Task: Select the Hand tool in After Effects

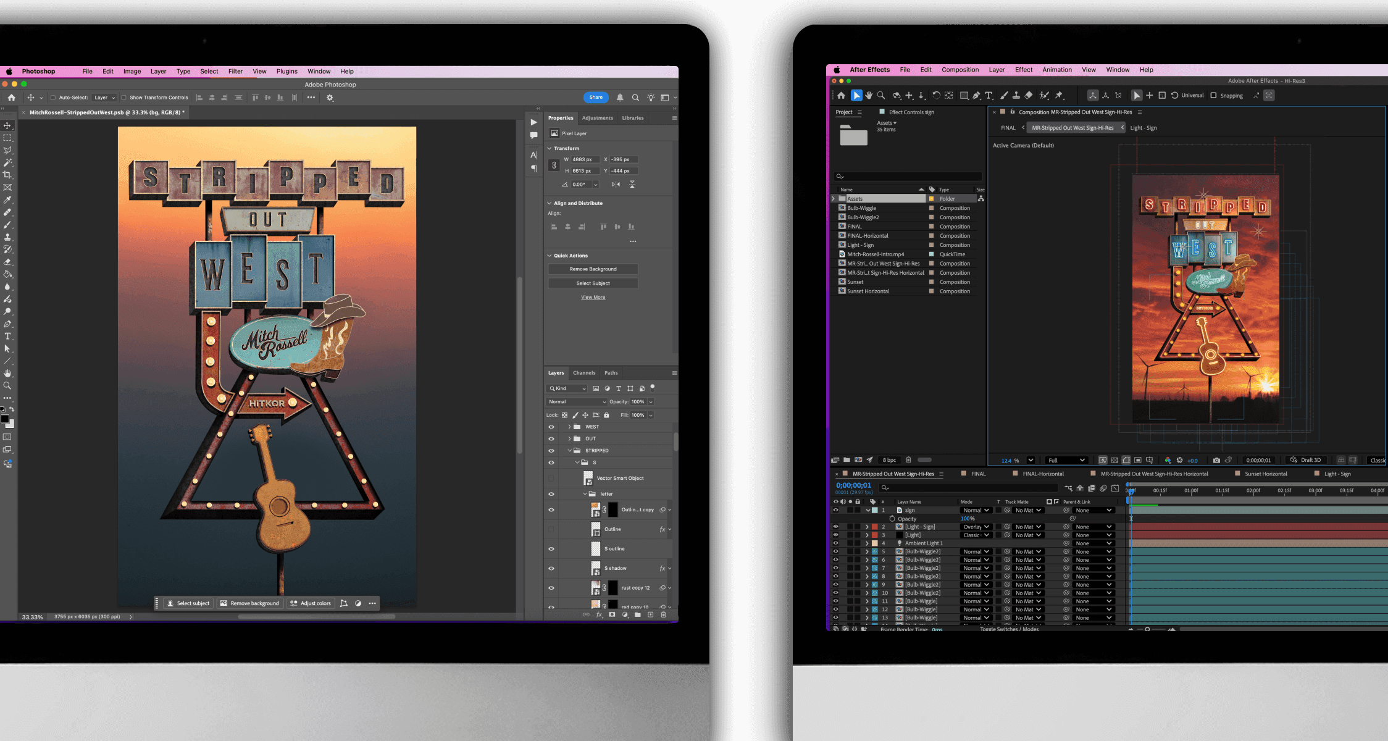Action: [x=869, y=96]
